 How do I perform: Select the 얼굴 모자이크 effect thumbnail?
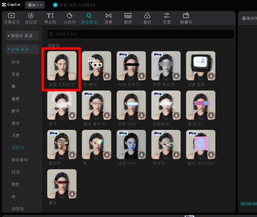tap(62, 66)
